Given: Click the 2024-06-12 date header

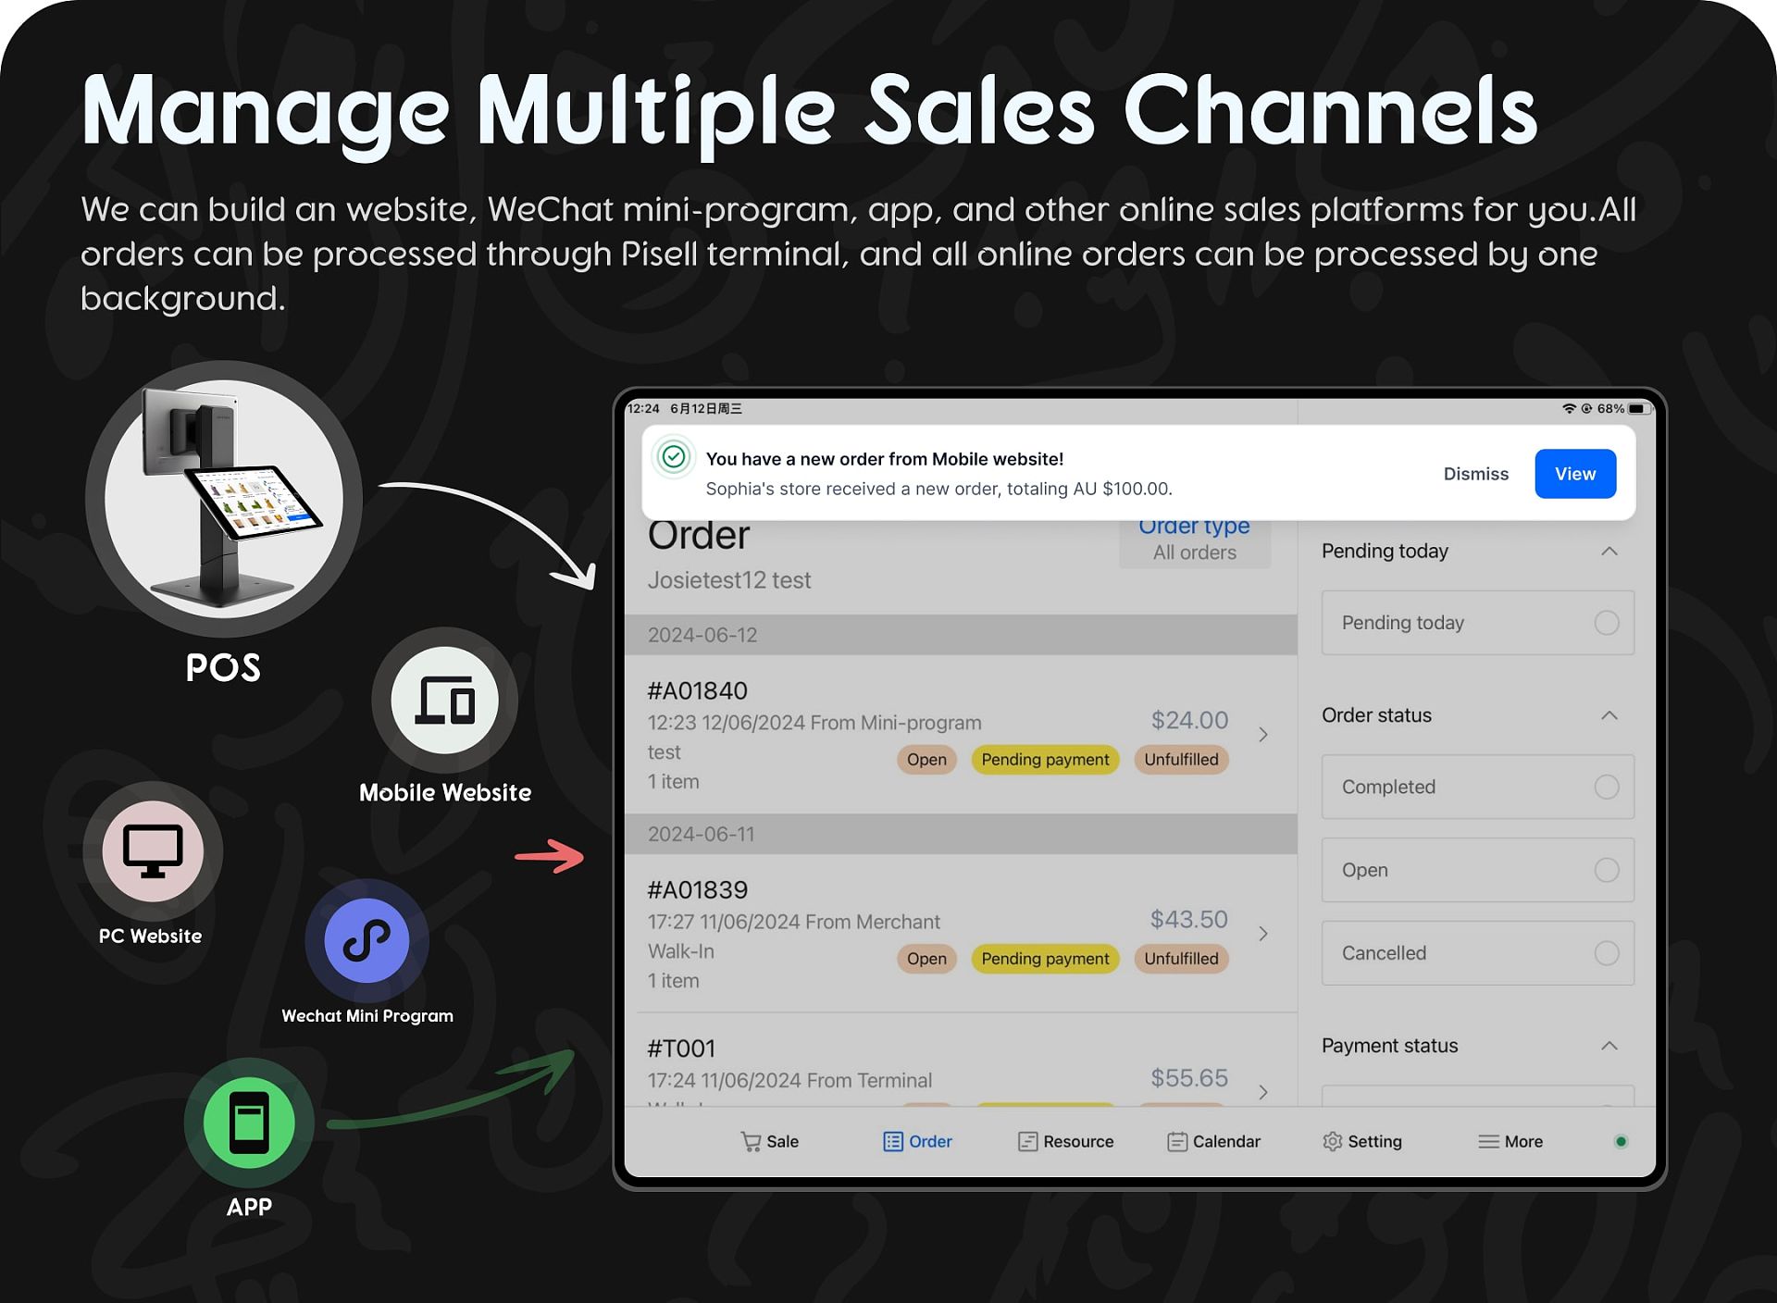Looking at the screenshot, I should click(961, 635).
